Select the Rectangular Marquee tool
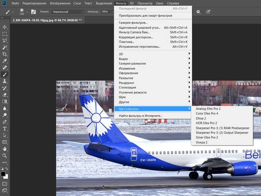 coord(4,34)
